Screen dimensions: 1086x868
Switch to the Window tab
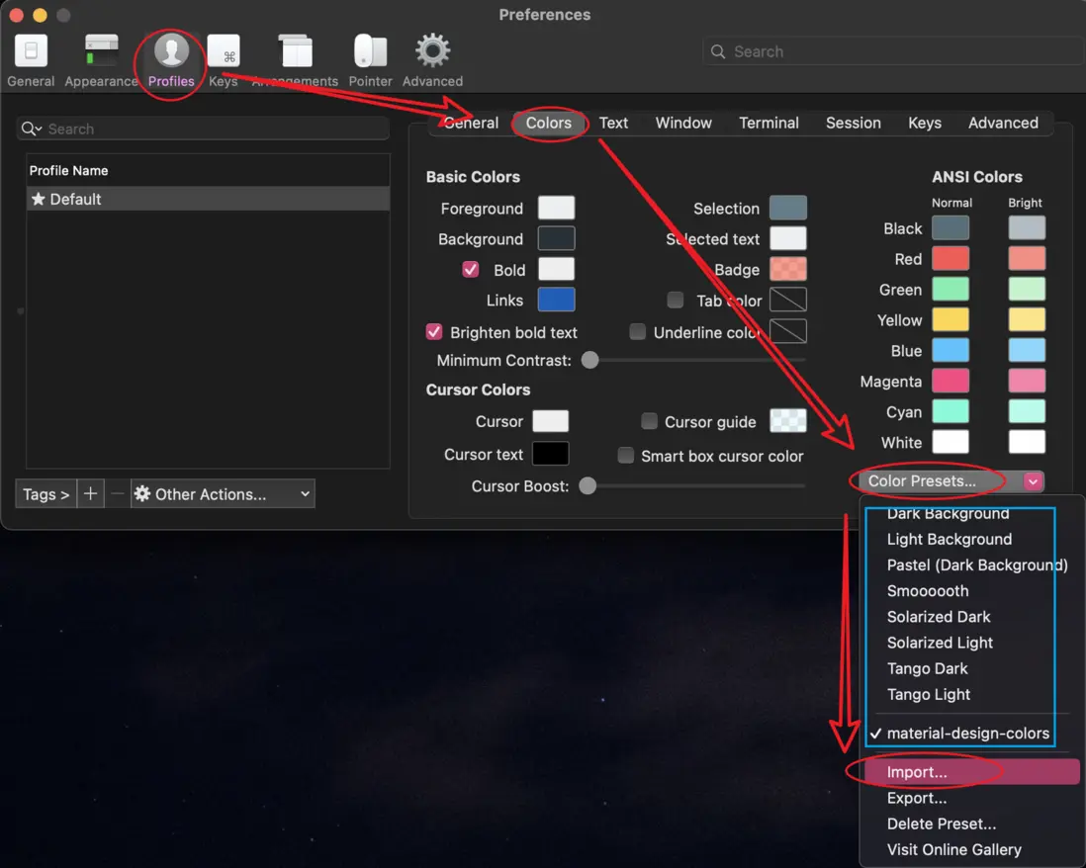coord(683,123)
